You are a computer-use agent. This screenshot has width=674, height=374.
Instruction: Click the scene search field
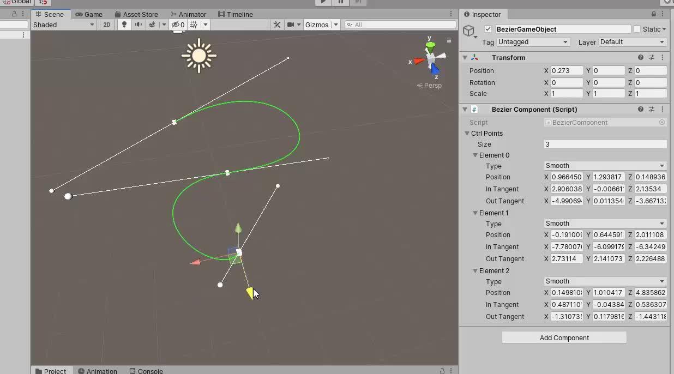pos(401,24)
